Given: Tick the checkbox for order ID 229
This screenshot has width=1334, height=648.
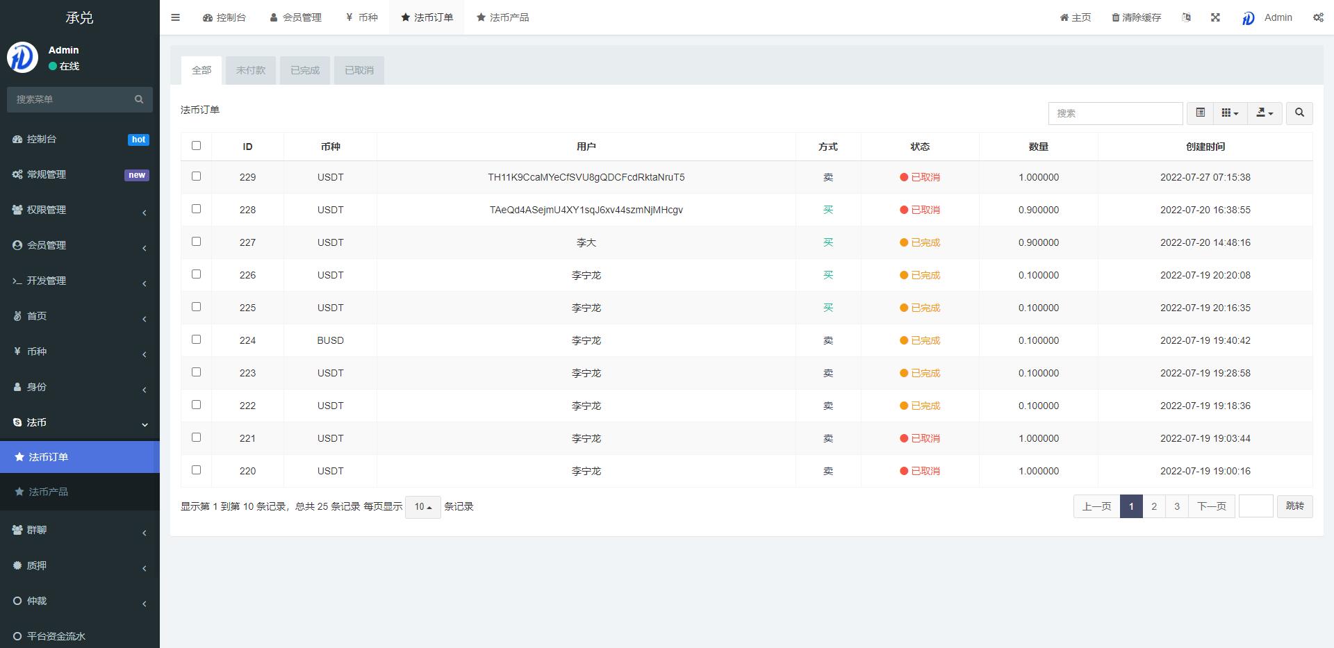Looking at the screenshot, I should coord(196,176).
